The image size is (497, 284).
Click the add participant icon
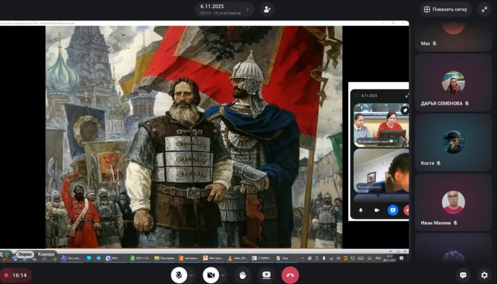tap(267, 9)
